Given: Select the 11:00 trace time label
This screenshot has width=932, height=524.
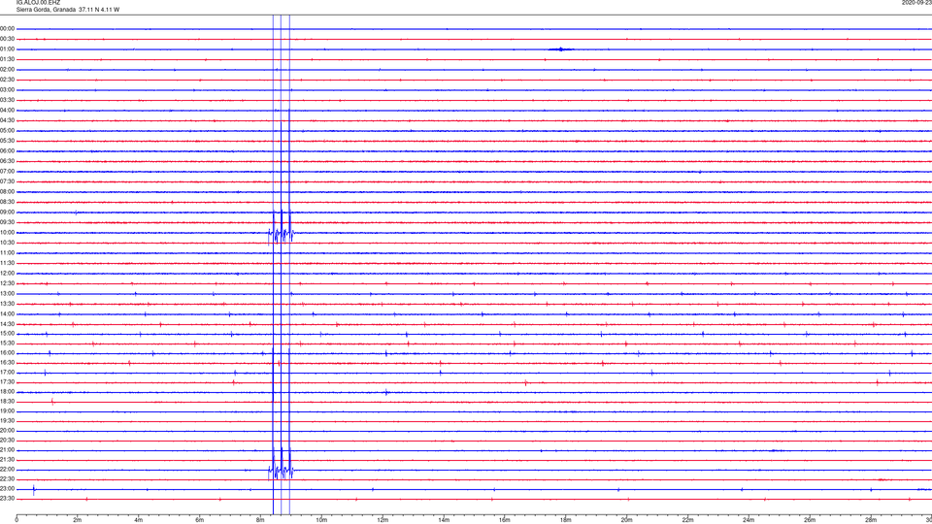Looking at the screenshot, I should tap(8, 253).
